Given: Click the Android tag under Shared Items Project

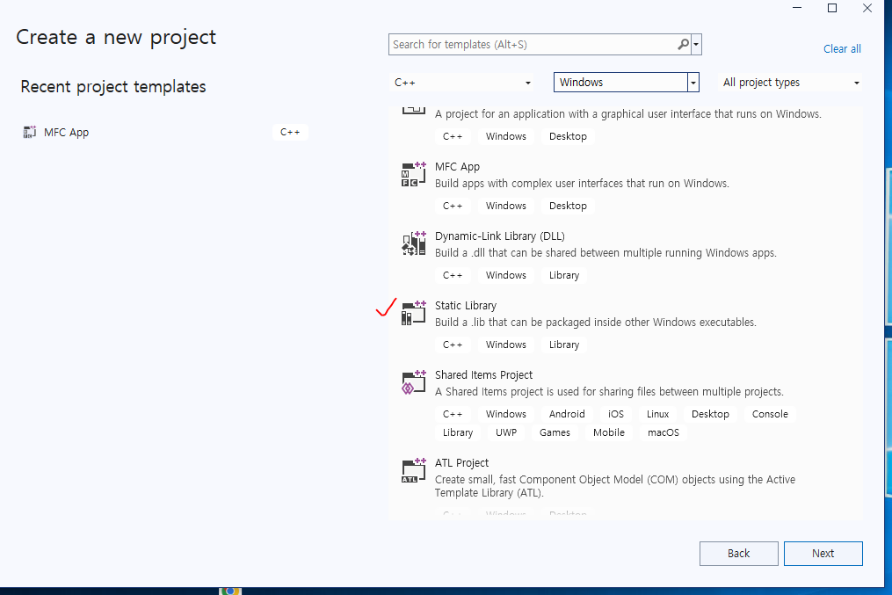Looking at the screenshot, I should click(x=567, y=414).
